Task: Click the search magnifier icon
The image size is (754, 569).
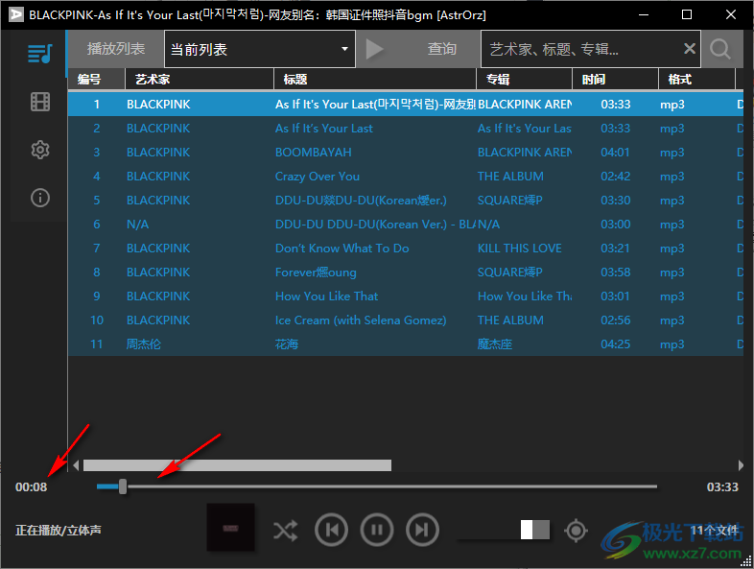Action: point(719,49)
